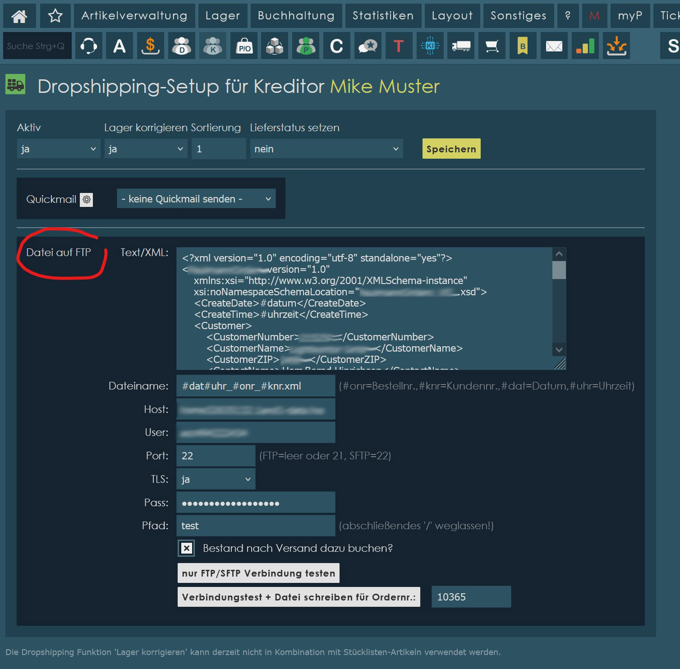
Task: Click the User input field
Action: click(x=256, y=433)
